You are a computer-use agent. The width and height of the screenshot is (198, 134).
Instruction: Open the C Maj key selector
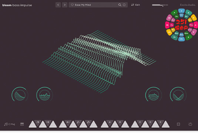coord(10,124)
